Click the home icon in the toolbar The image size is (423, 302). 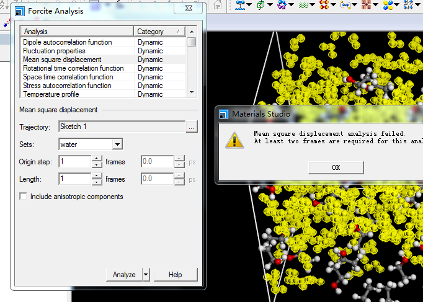(218, 5)
